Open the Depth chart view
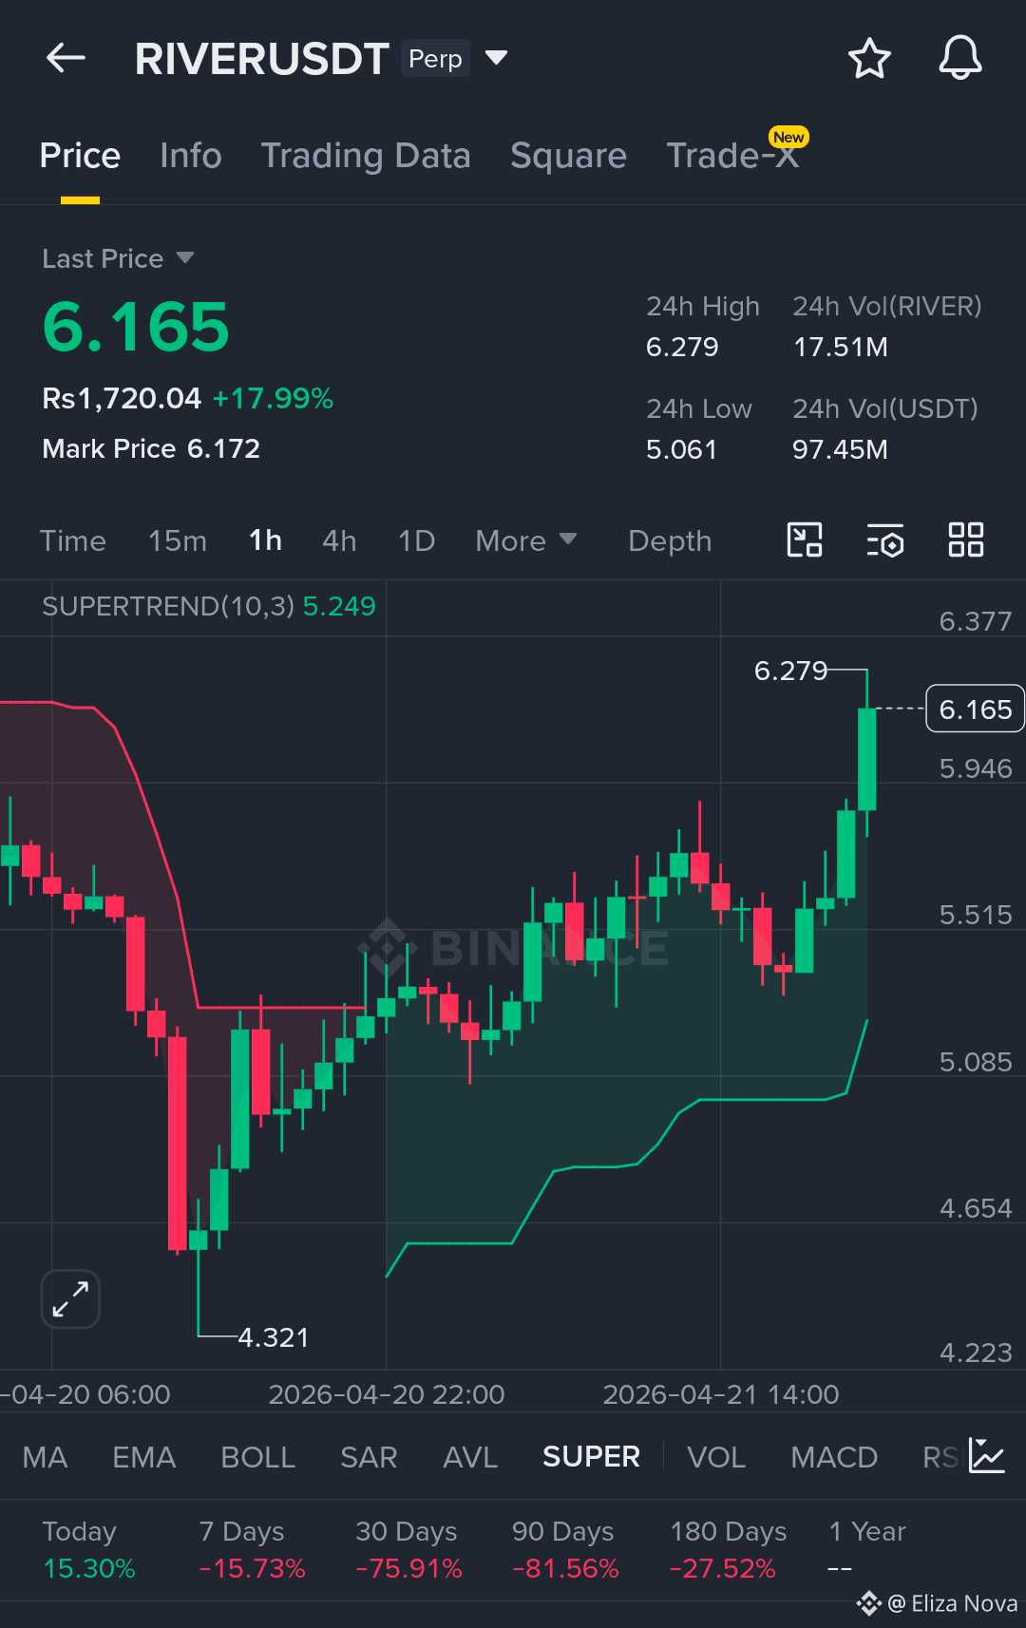 click(x=670, y=540)
